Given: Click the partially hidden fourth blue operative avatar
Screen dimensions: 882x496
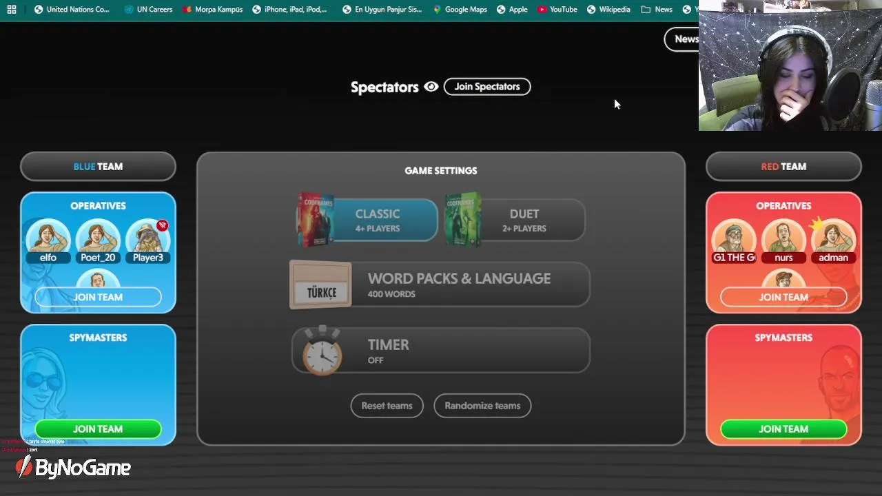Looking at the screenshot, I should [x=98, y=279].
